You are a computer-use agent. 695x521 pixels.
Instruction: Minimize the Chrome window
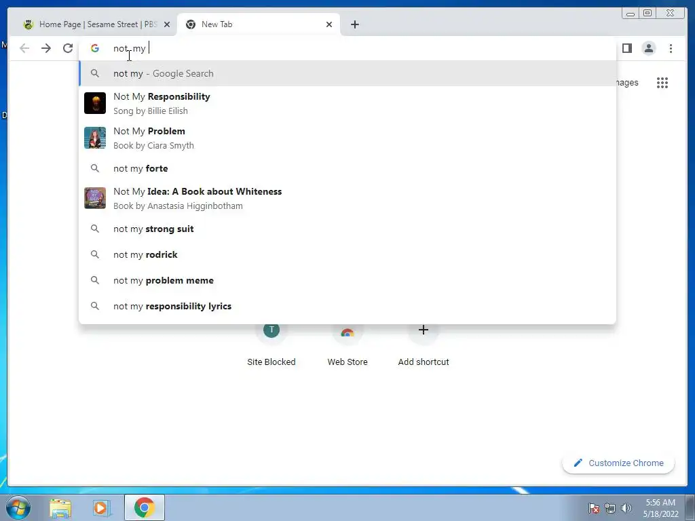[x=631, y=14]
